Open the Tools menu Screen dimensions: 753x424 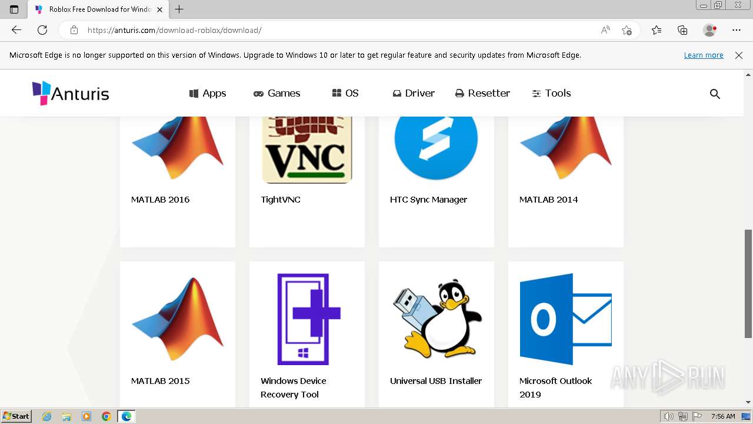coord(551,93)
